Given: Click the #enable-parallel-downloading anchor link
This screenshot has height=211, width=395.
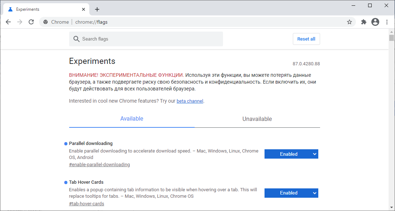Looking at the screenshot, I should coord(99,165).
